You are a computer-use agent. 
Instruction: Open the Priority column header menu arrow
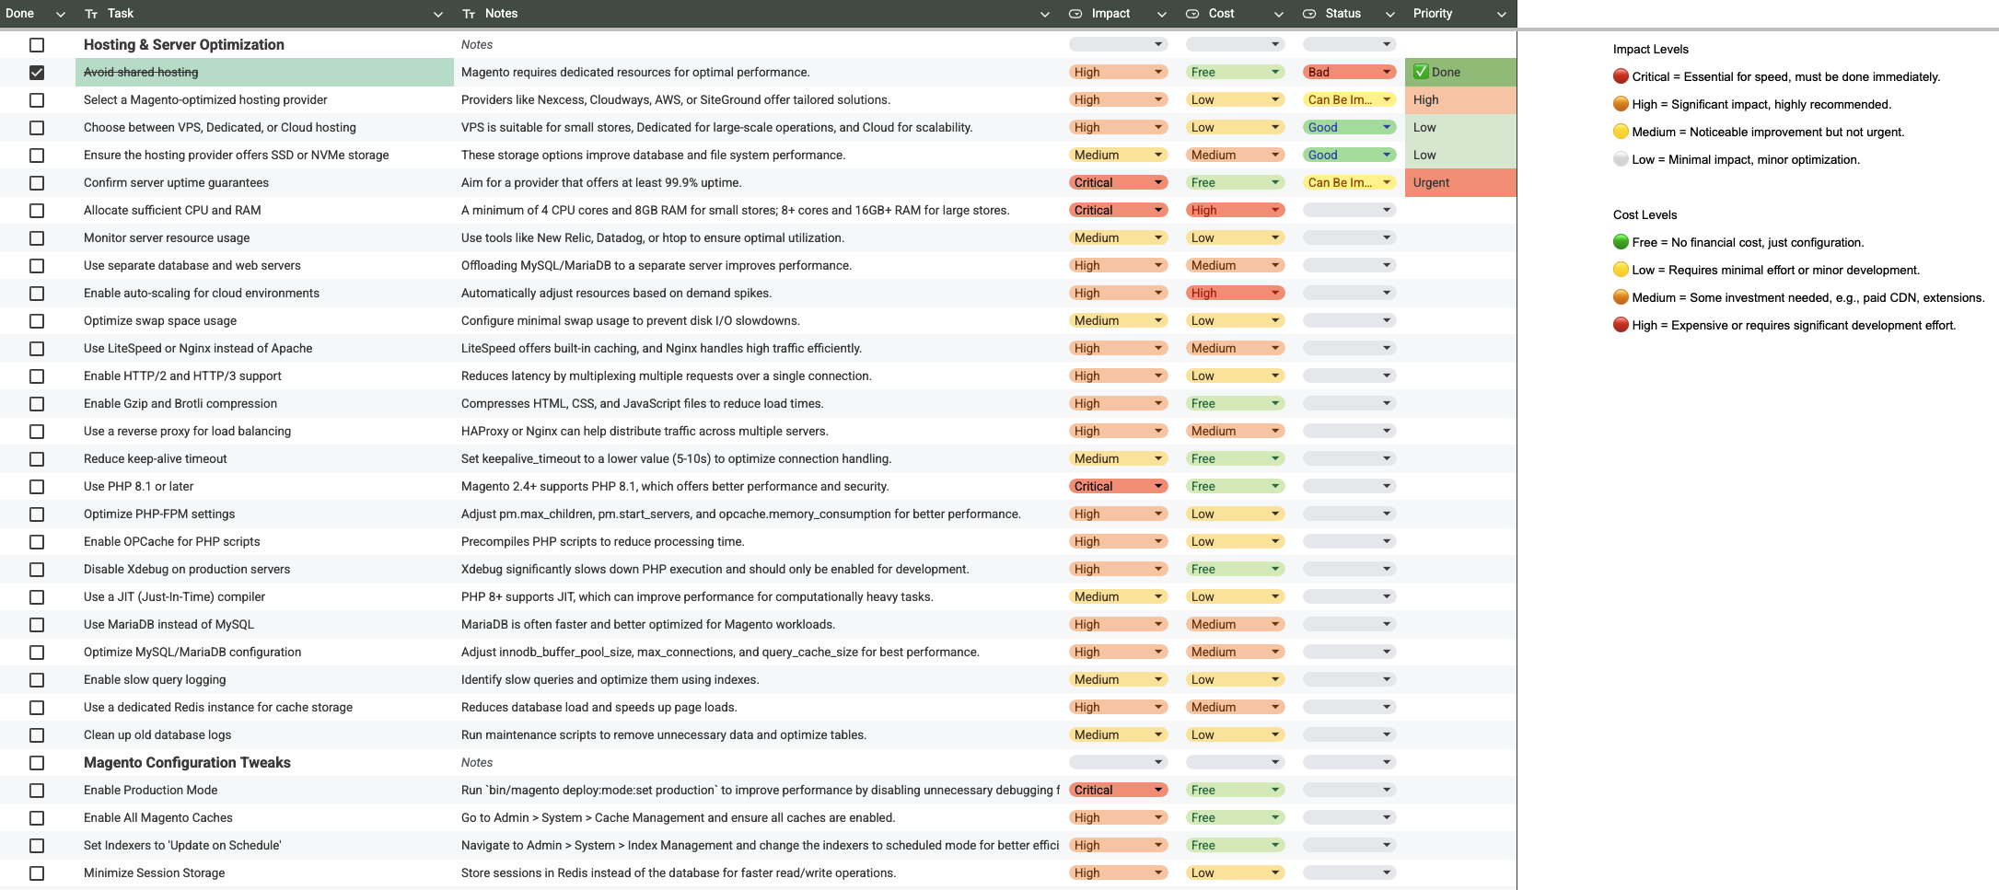1502,14
